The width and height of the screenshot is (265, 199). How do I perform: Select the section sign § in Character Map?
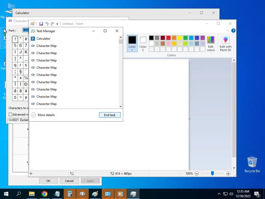pyautogui.click(x=20, y=72)
